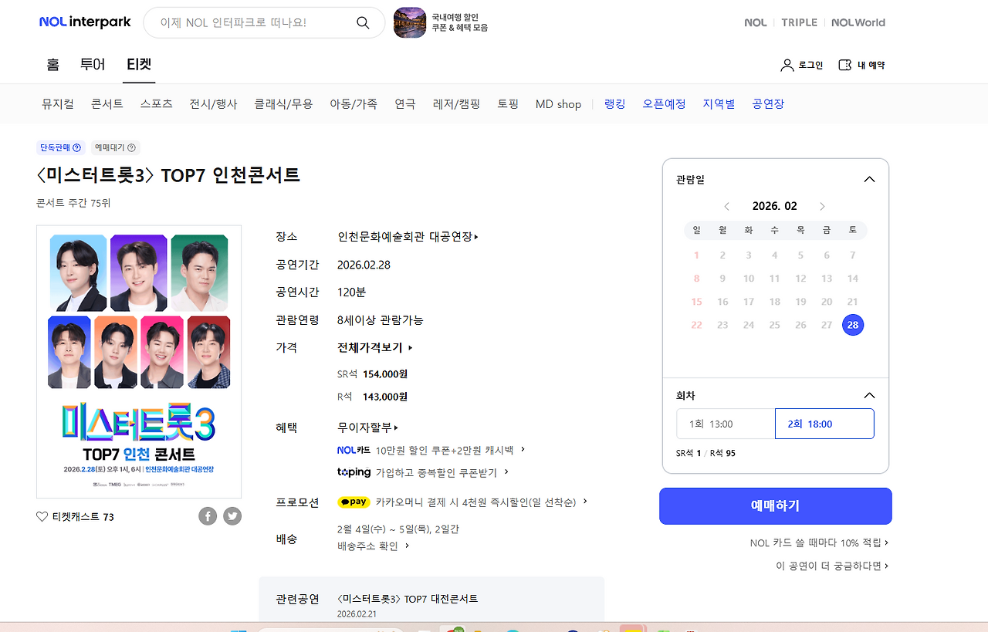This screenshot has height=632, width=988.
Task: Click the 단독판매 badge
Action: (x=60, y=147)
